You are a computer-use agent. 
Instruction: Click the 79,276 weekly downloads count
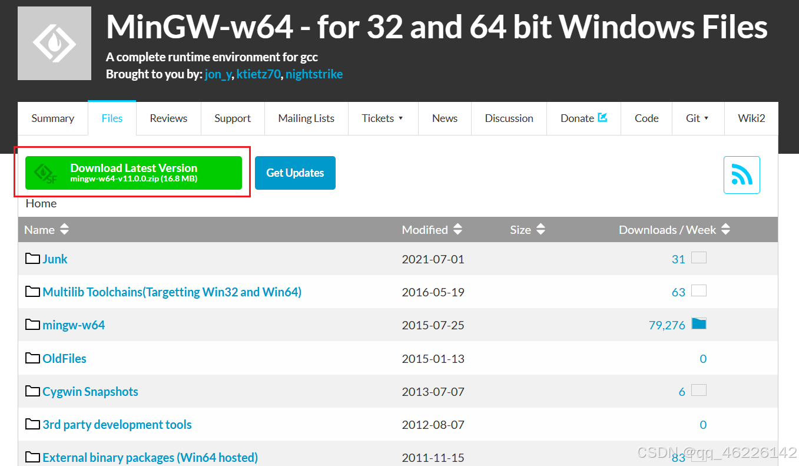[667, 325]
